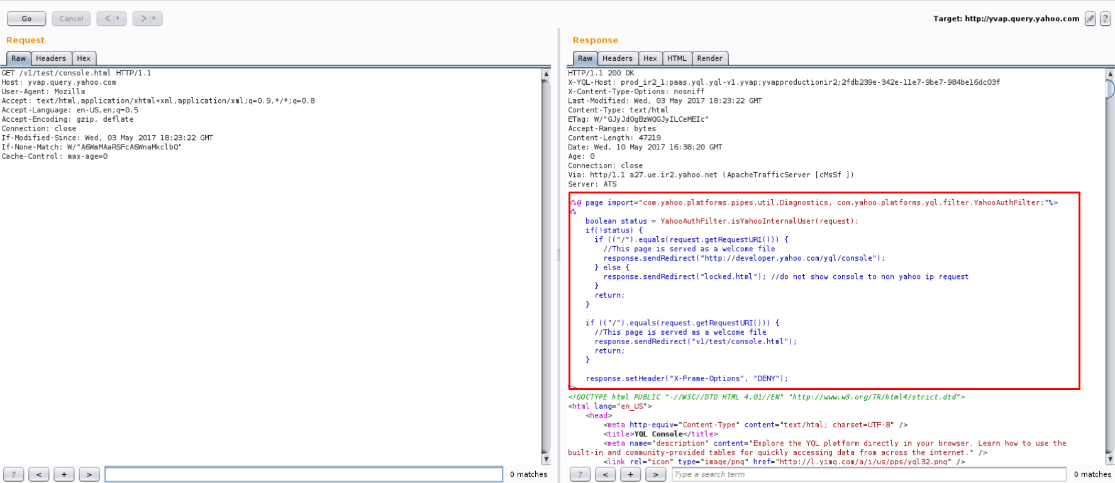Click the request search settings question-mark button
Screen dimensions: 1115x483
click(x=13, y=474)
